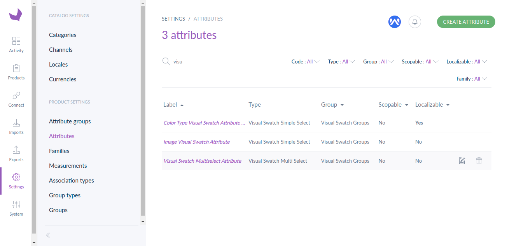Sort by the Scopable column header
507x246 pixels.
coord(393,105)
